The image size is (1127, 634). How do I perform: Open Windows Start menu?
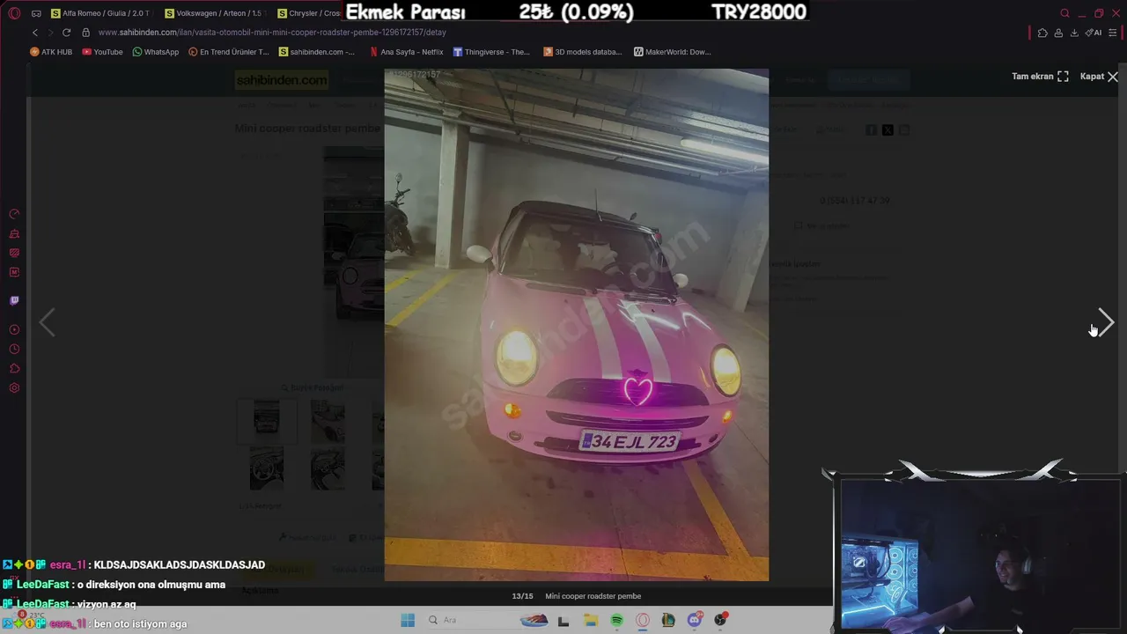pyautogui.click(x=408, y=620)
